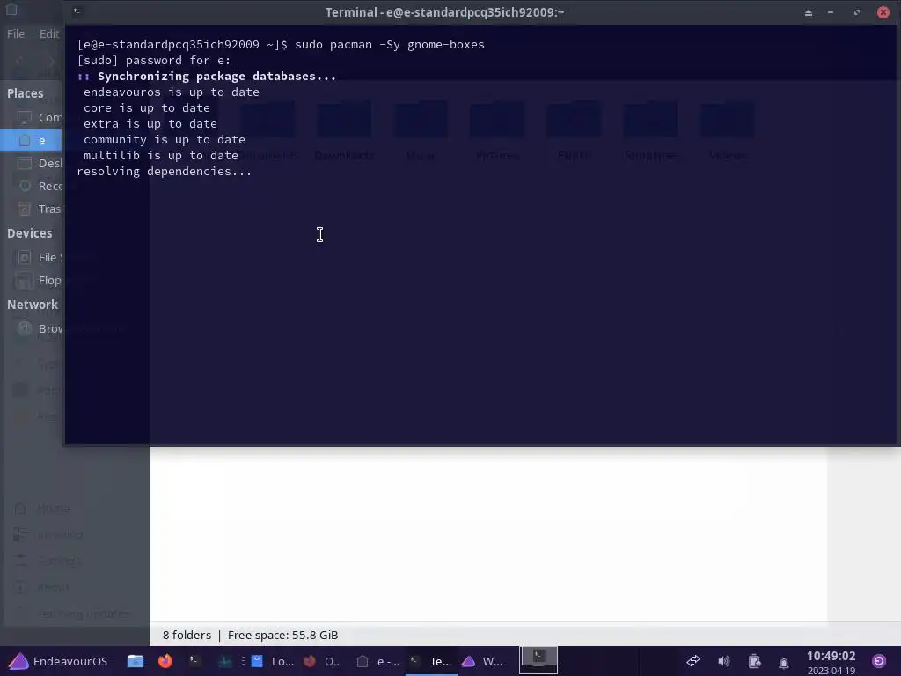Open Edit menu in file manager window

[x=49, y=34]
